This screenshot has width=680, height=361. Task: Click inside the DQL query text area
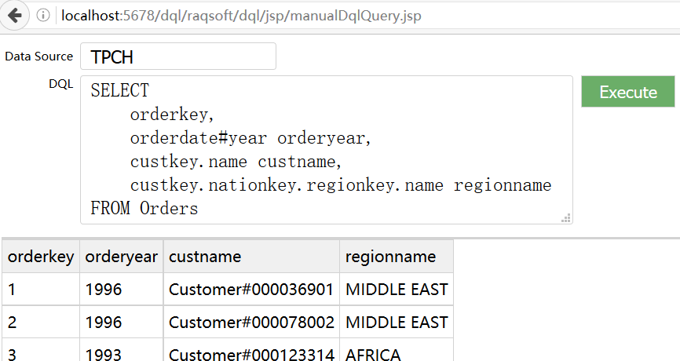click(326, 149)
